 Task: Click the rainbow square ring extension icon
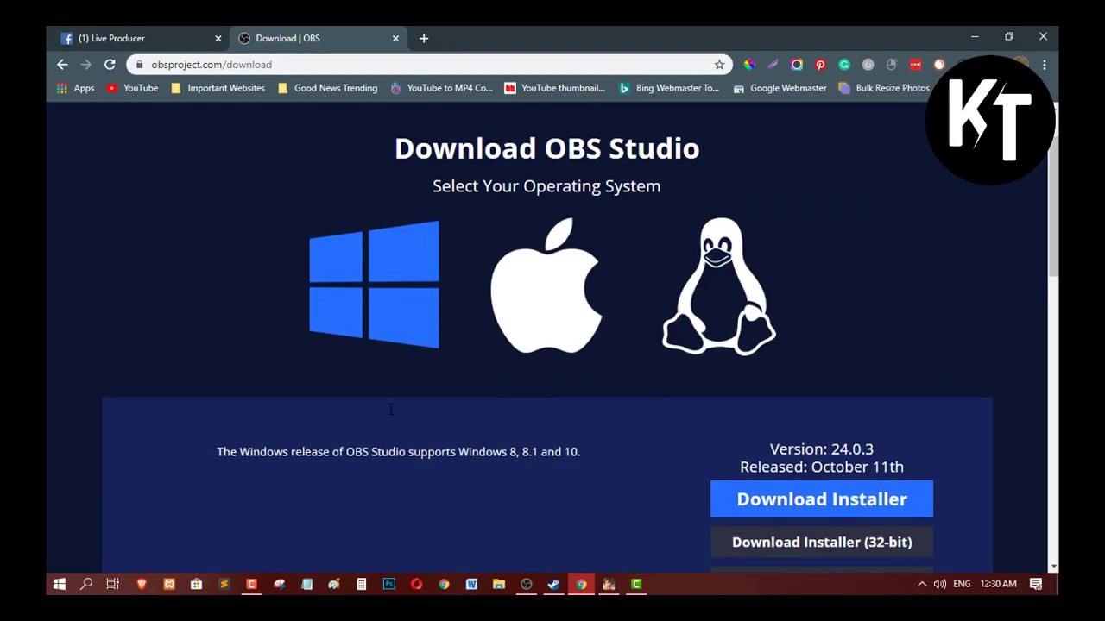(x=797, y=65)
